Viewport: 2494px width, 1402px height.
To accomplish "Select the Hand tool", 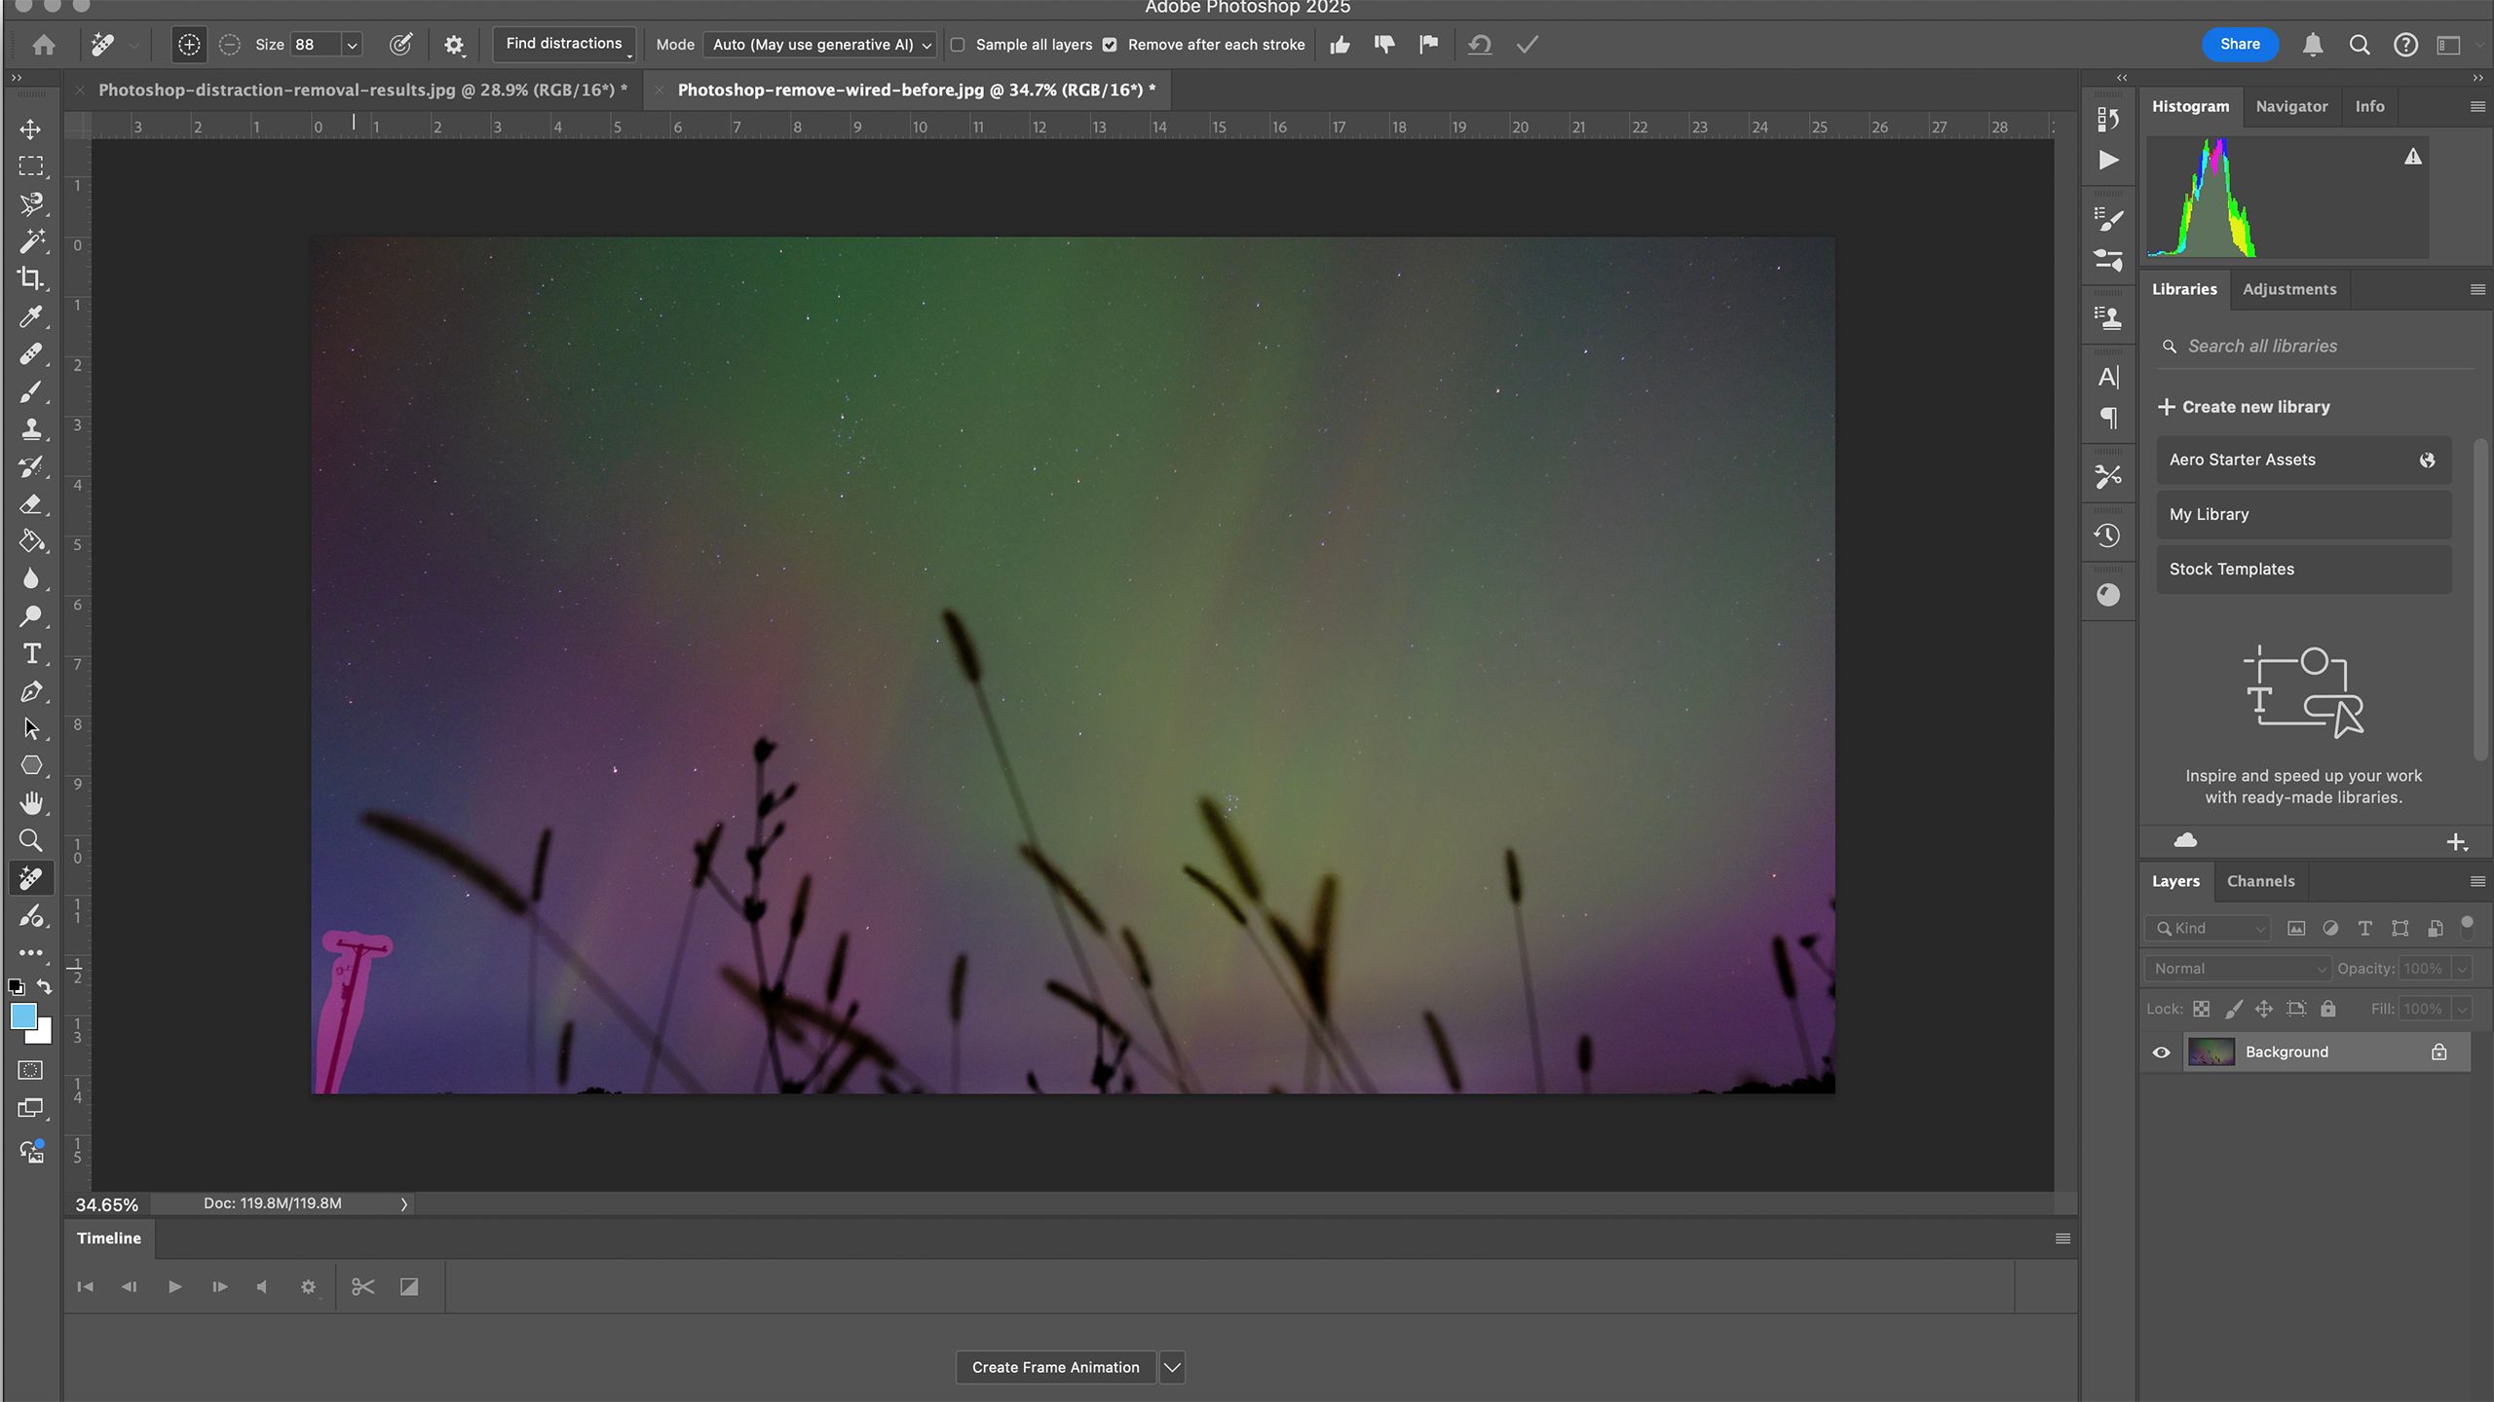I will [x=31, y=803].
